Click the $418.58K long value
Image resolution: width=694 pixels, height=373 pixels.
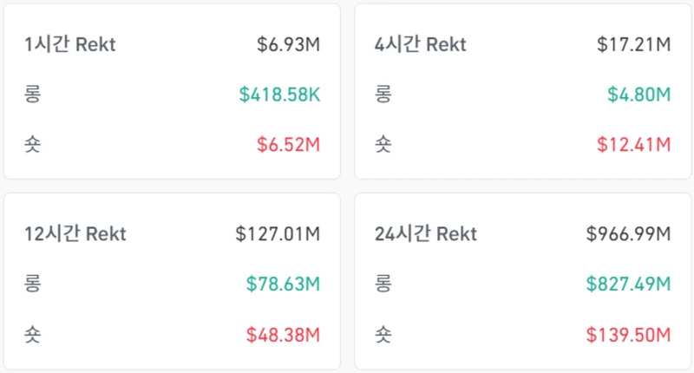pyautogui.click(x=278, y=95)
